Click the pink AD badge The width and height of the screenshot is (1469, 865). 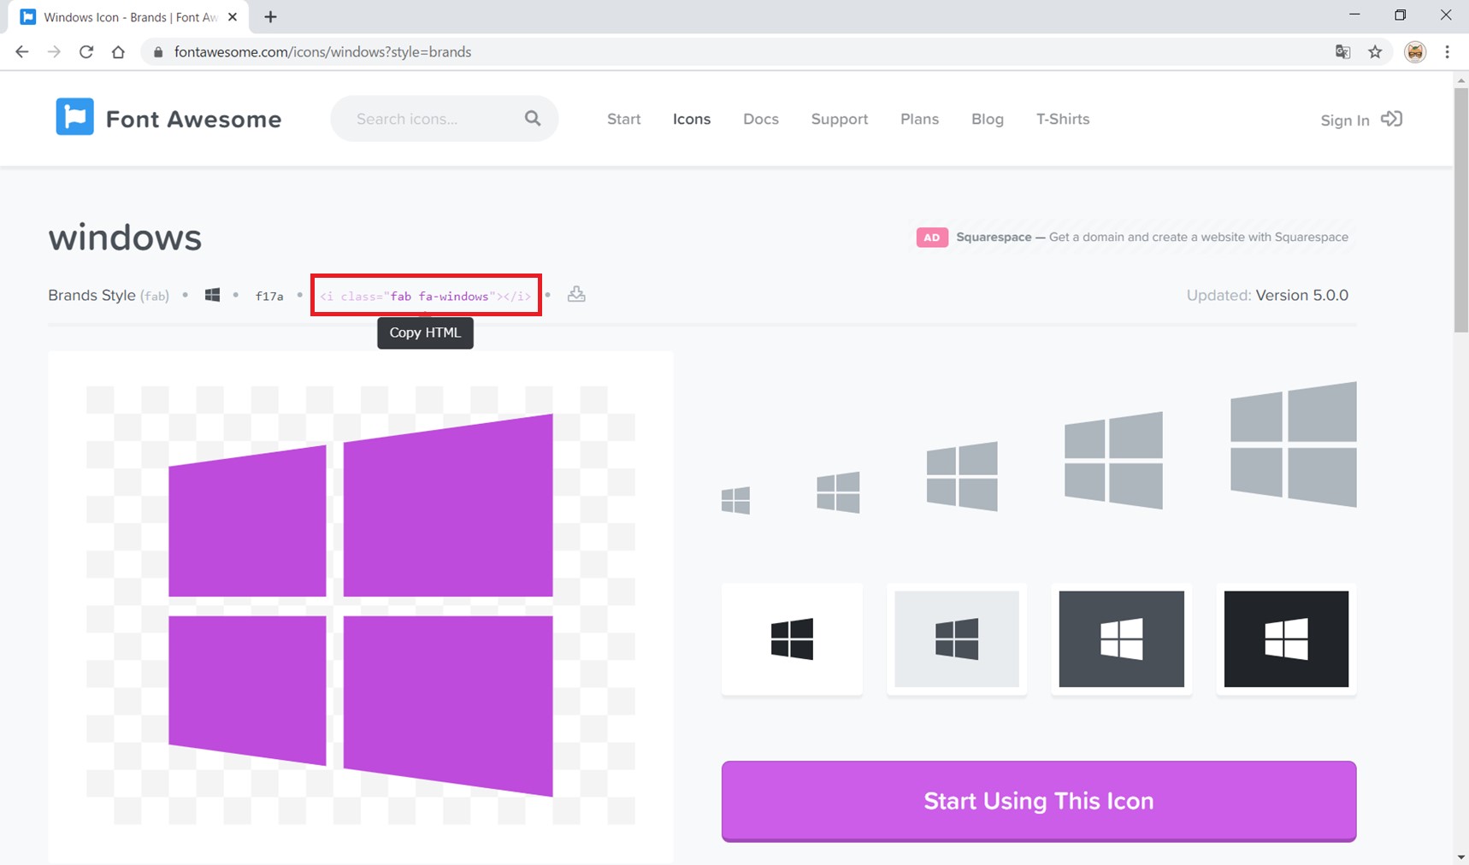pyautogui.click(x=931, y=237)
